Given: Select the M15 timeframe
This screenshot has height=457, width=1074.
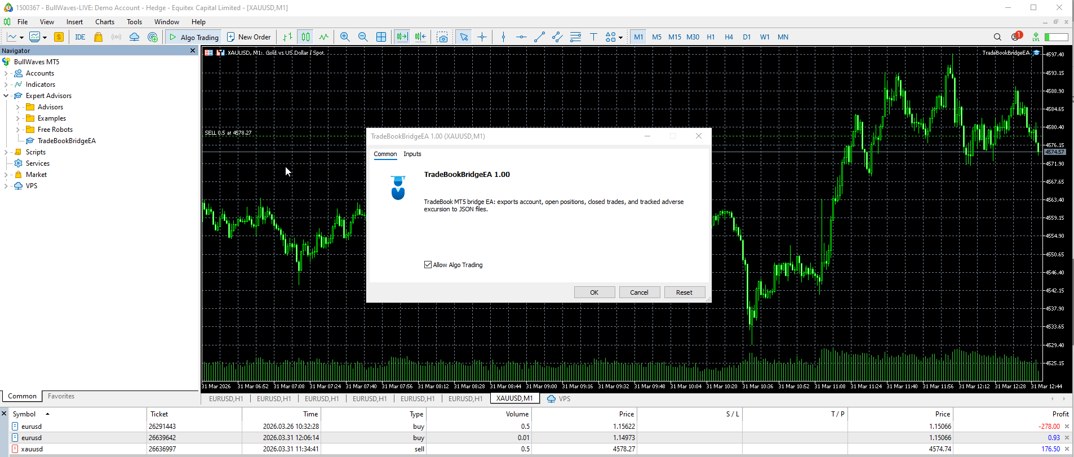Looking at the screenshot, I should pyautogui.click(x=674, y=37).
